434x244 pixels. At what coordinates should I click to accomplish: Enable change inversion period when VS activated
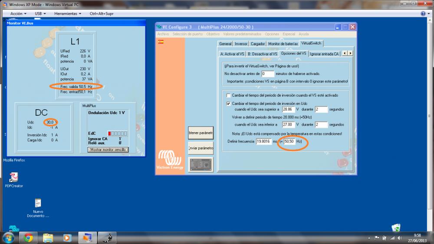pyautogui.click(x=228, y=95)
